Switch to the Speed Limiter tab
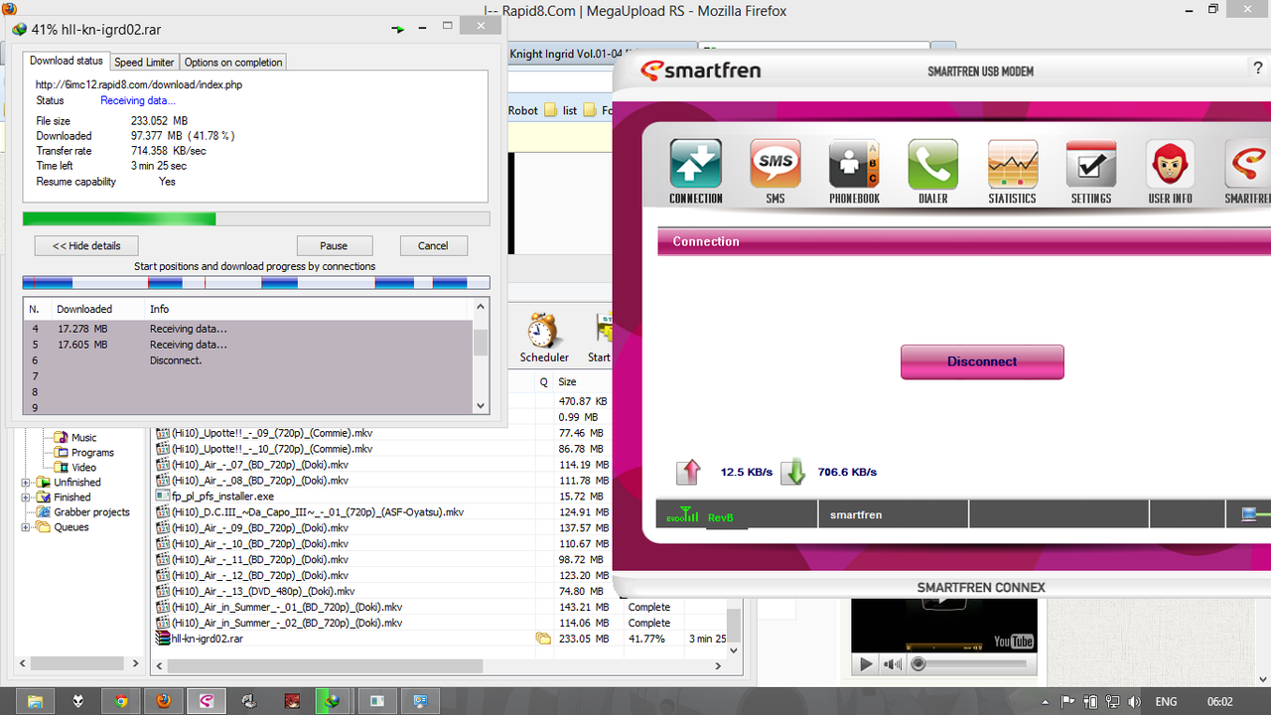Screen dimensions: 1271x715 [145, 62]
